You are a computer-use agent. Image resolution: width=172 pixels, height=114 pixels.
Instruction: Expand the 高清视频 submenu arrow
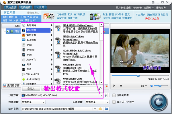tap(52, 40)
